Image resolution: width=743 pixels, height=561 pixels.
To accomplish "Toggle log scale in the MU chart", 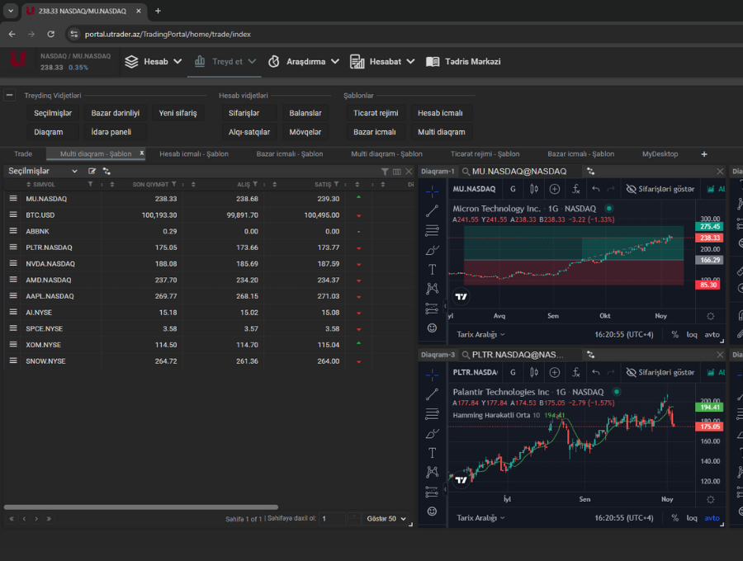I will [692, 335].
